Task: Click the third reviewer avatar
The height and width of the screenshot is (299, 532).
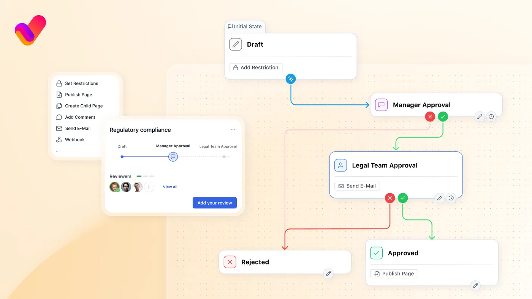Action: pyautogui.click(x=138, y=187)
